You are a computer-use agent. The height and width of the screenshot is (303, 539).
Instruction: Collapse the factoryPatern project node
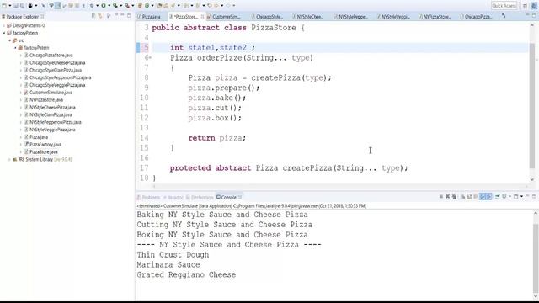coord(3,33)
